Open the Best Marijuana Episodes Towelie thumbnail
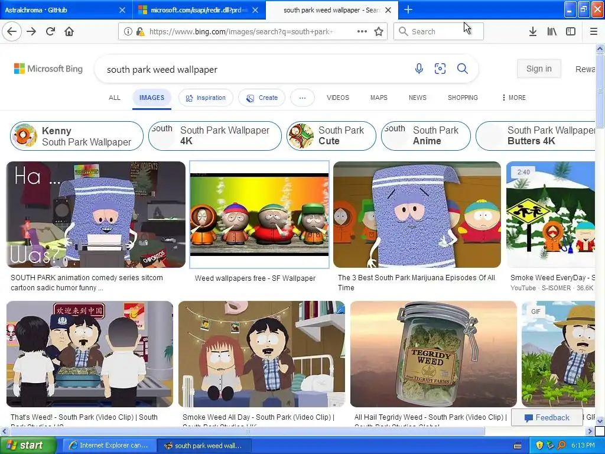Viewport: 605px width, 454px height. tap(417, 215)
